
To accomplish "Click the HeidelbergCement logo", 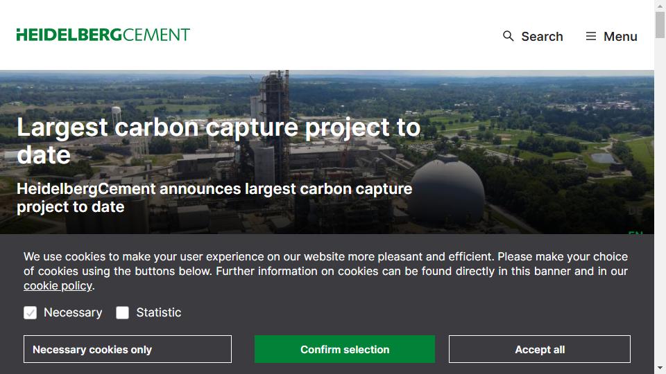I will (103, 35).
